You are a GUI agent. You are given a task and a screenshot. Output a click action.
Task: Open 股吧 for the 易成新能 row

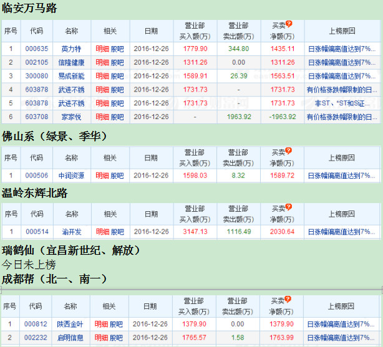tap(117, 77)
